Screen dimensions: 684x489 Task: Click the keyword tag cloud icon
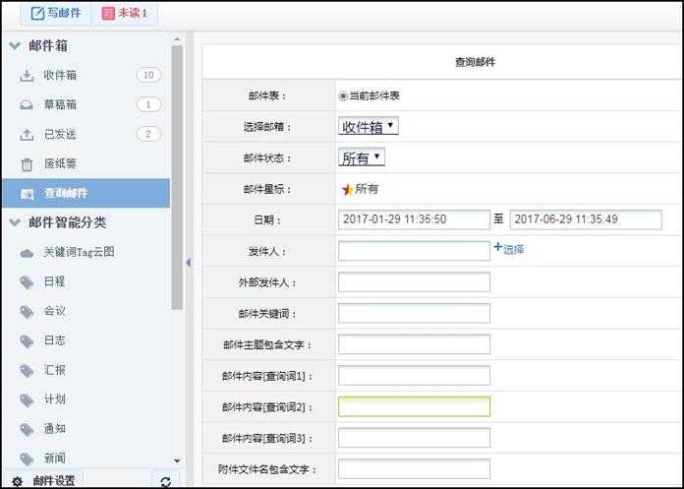click(27, 253)
